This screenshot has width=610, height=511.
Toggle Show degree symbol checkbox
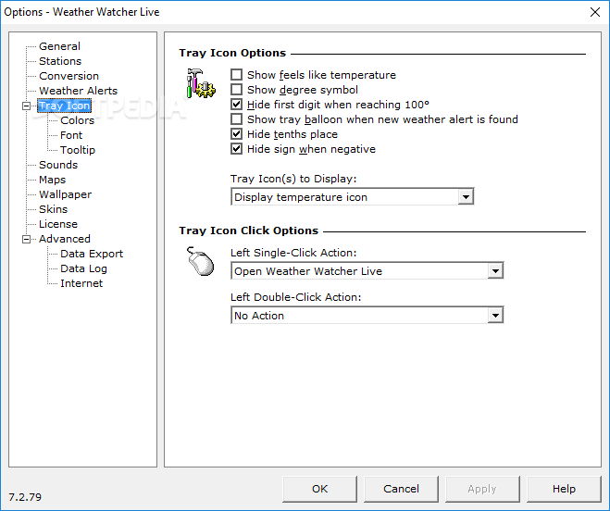[x=237, y=90]
